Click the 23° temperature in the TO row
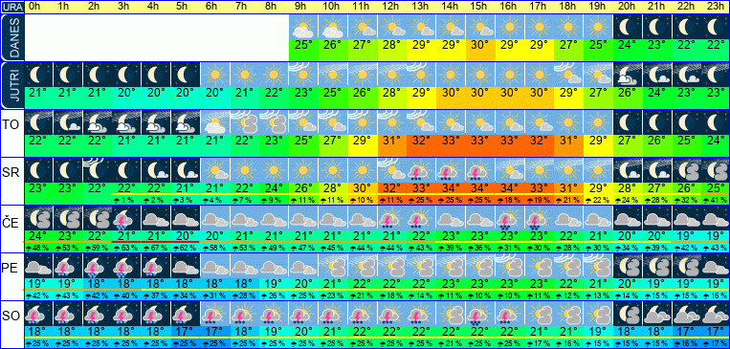This screenshot has width=730, height=349. (x=275, y=141)
